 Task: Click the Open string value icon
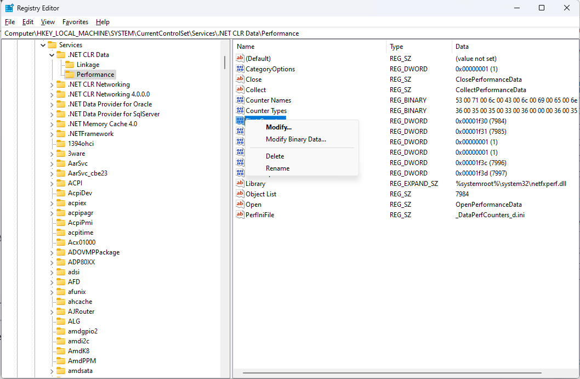pos(240,204)
